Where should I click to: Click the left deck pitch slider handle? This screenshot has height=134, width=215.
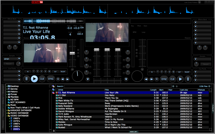coord(72,53)
